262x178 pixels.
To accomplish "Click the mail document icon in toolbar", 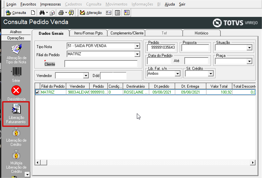I will pyautogui.click(x=52, y=13).
